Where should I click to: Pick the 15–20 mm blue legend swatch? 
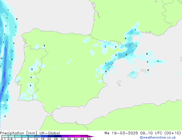[x=44, y=136]
